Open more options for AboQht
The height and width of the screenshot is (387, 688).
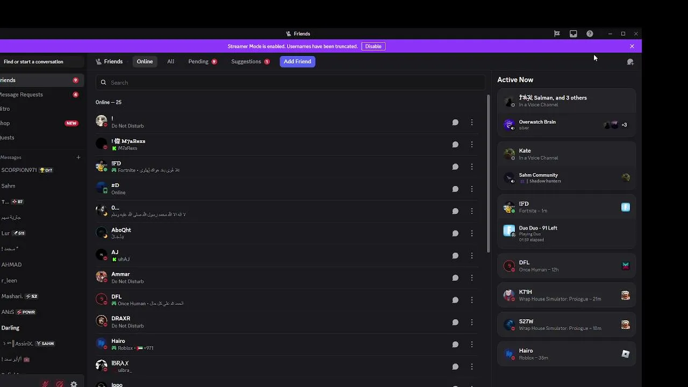[472, 233]
